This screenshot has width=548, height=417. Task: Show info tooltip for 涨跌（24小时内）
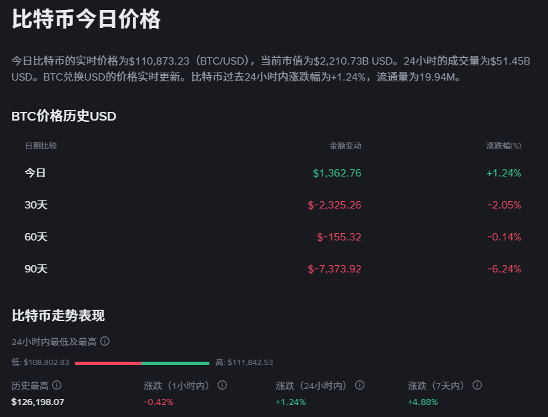click(360, 385)
